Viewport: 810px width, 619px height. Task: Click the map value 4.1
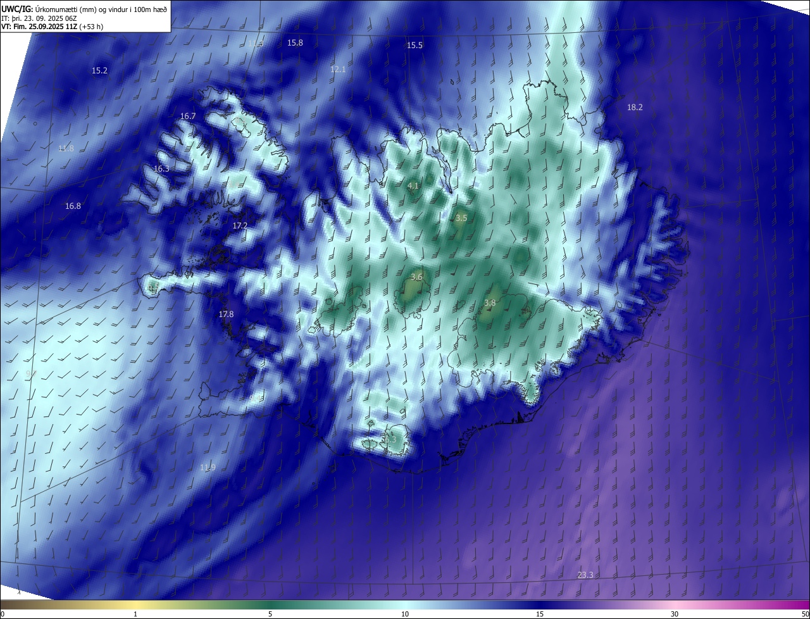413,186
